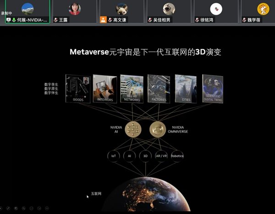
Task: Click the 互联网 label near the globe
Action: [96, 194]
